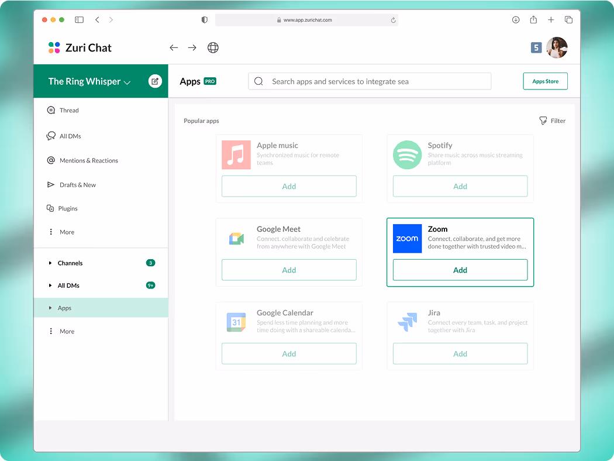The image size is (614, 461).
Task: Click the browser address bar
Action: tap(306, 20)
